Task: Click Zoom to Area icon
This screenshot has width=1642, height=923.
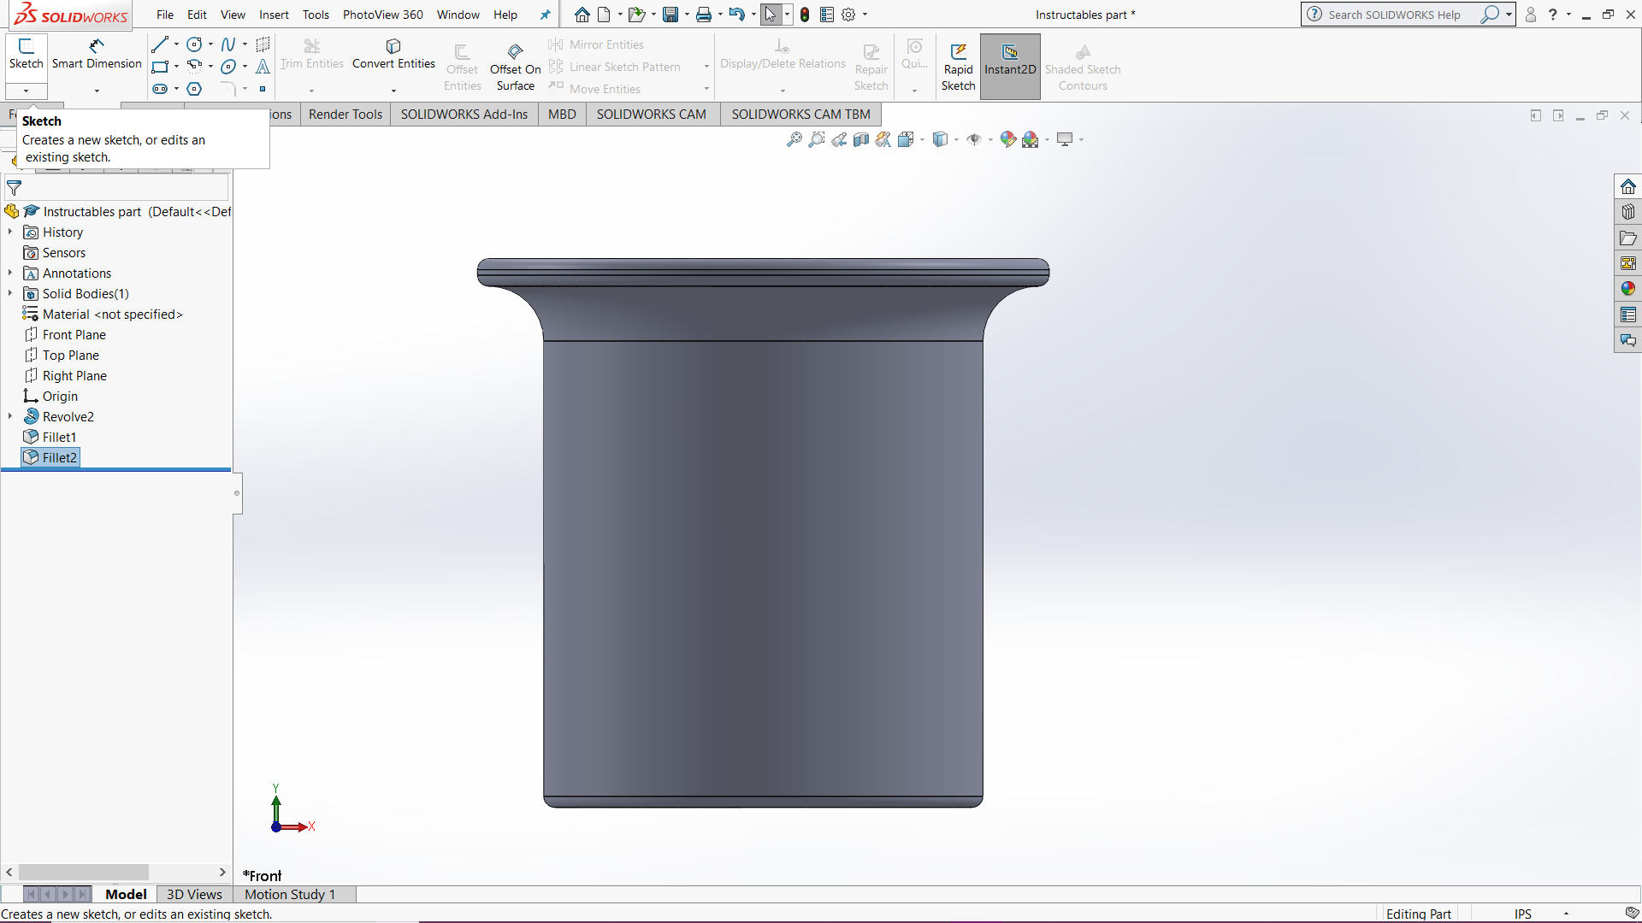Action: 817,139
